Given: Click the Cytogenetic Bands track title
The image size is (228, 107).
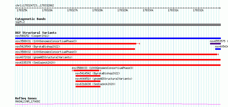Looking at the screenshot, I should 30,19.
